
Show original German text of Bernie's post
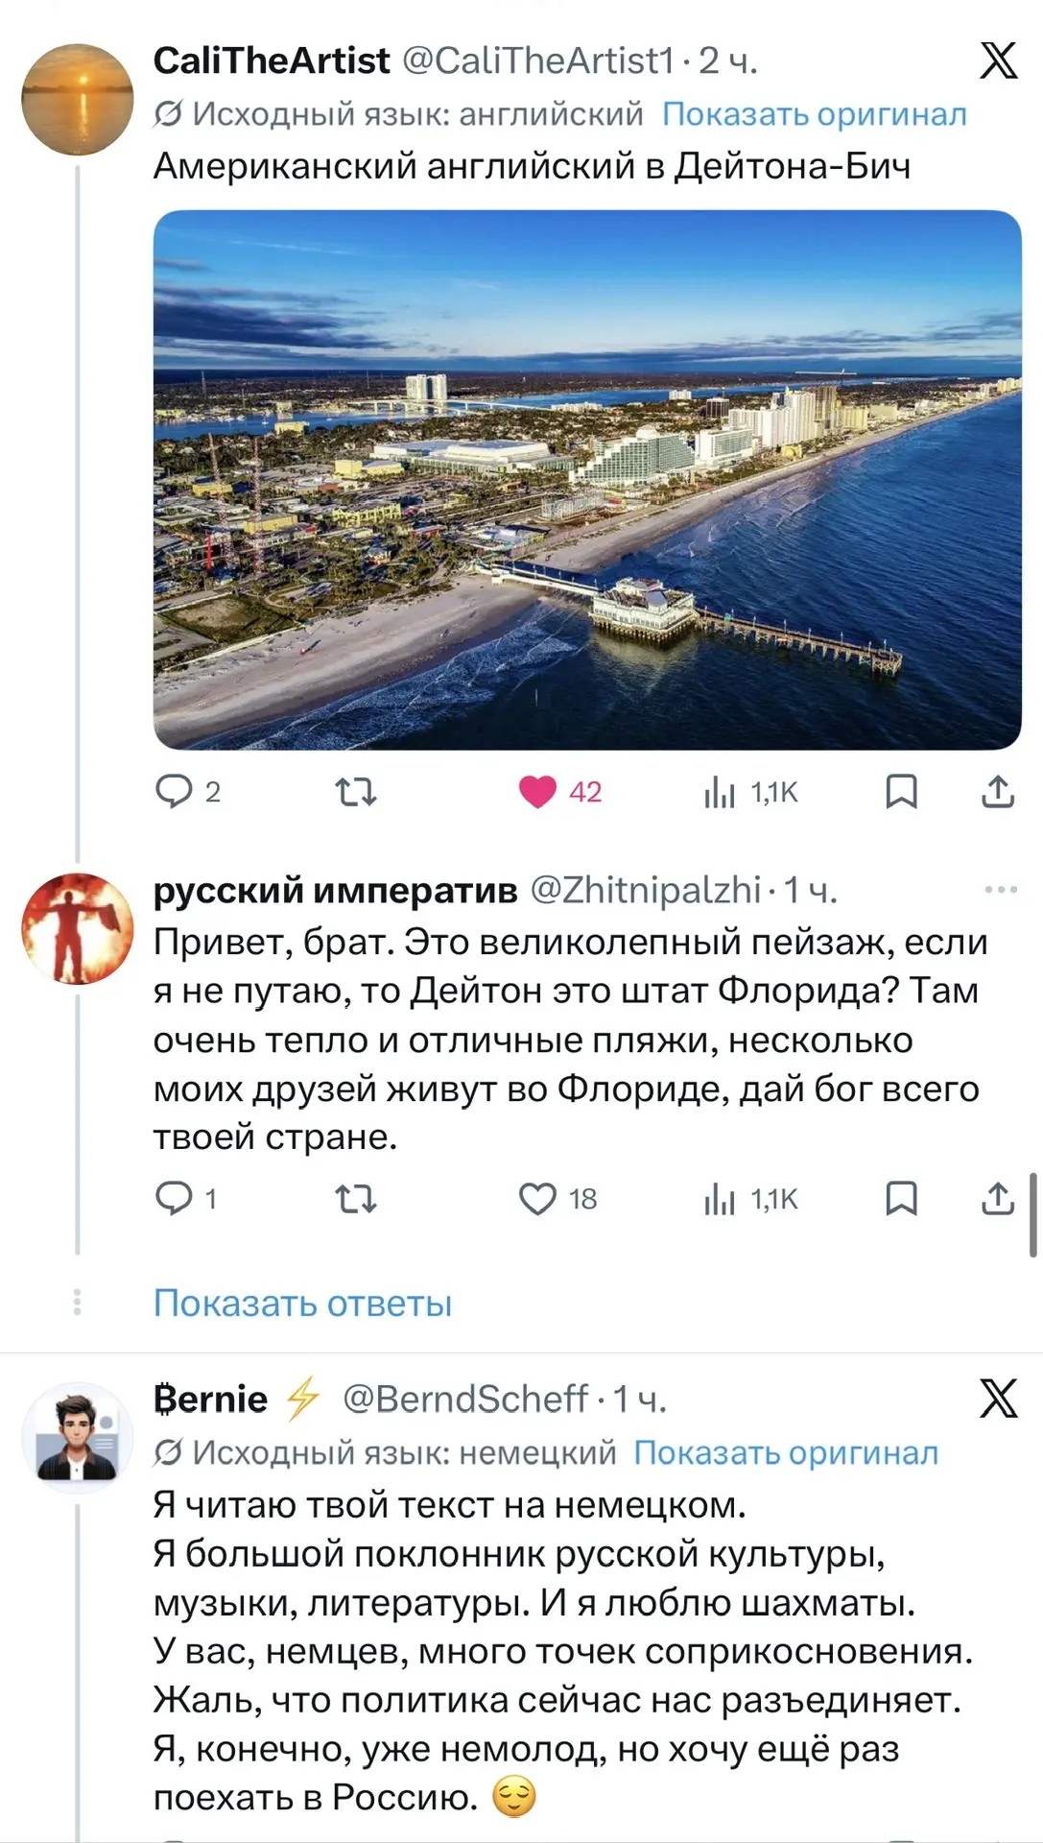(786, 1453)
